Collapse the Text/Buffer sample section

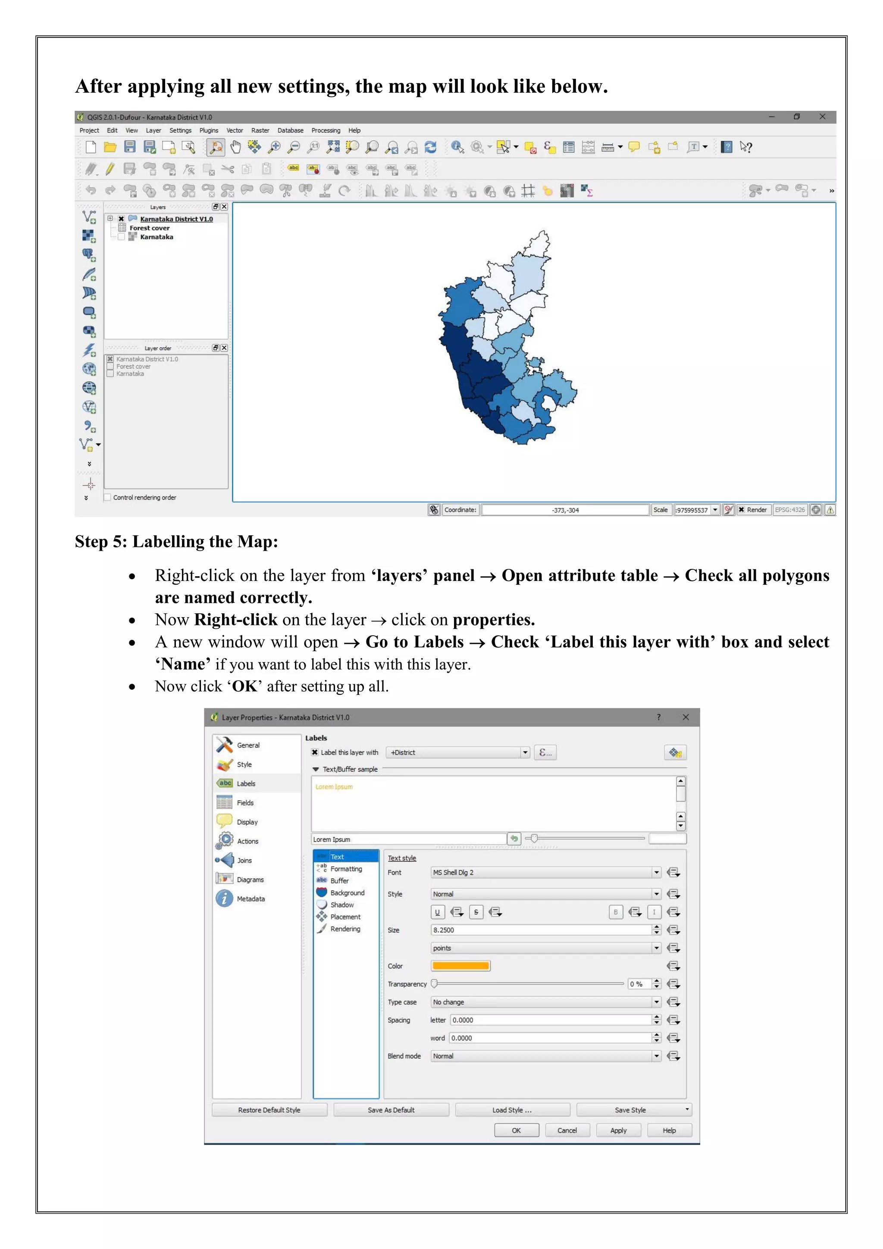315,769
